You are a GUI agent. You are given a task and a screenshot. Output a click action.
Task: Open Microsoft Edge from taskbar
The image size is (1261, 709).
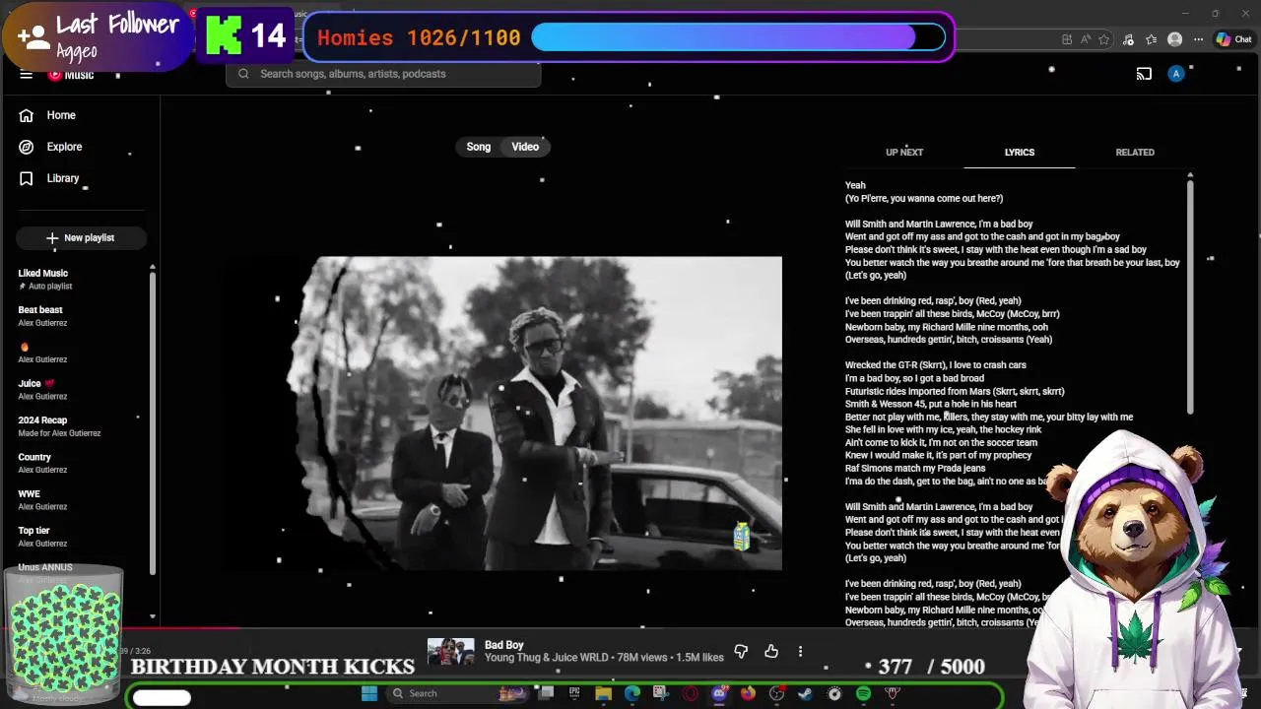pos(631,693)
